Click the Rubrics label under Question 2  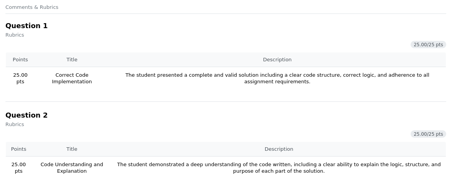click(15, 125)
